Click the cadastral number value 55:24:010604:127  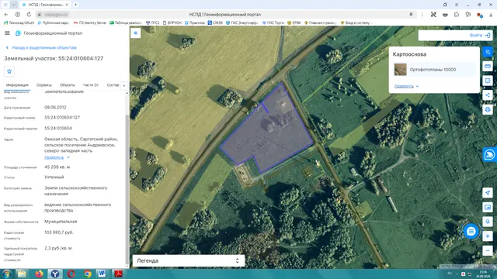[x=62, y=117]
